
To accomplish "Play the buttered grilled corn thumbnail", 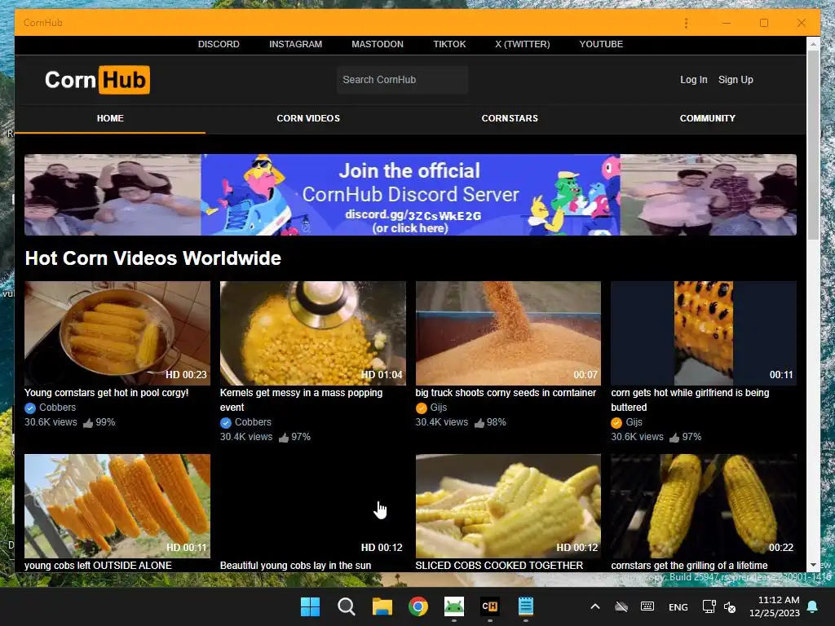I will [x=704, y=333].
